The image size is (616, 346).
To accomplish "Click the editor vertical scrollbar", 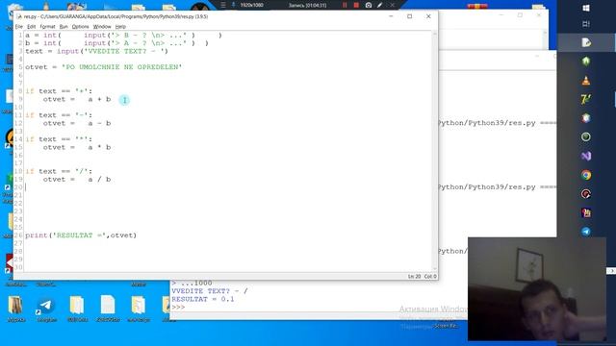I will tap(434, 151).
